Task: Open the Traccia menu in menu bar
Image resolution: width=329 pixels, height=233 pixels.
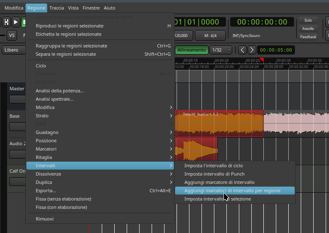Action: (56, 8)
